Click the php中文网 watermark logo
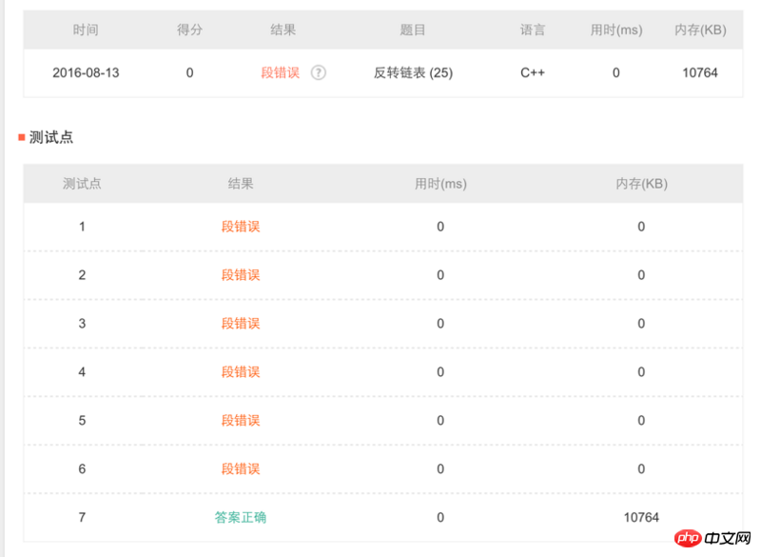Image resolution: width=761 pixels, height=557 pixels. (712, 538)
